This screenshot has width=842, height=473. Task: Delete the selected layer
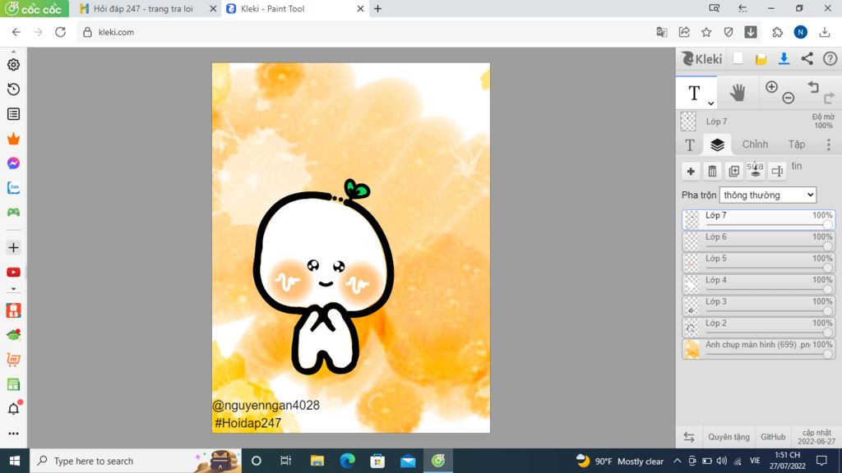click(712, 171)
